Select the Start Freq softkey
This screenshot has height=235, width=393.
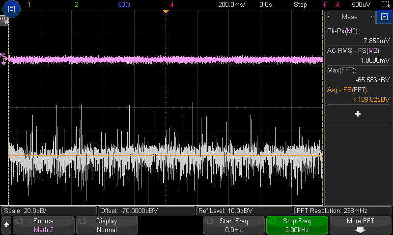point(234,225)
